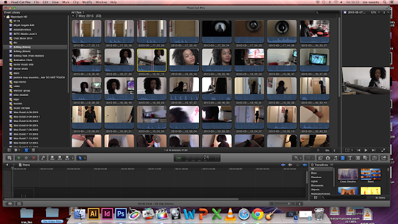Mark clip as Favorite with green star
Viewport: 398px width, 224px height.
[19, 158]
